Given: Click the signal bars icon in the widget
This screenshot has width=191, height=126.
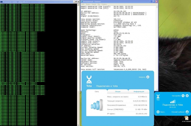Looking at the screenshot, I should pos(172,101).
